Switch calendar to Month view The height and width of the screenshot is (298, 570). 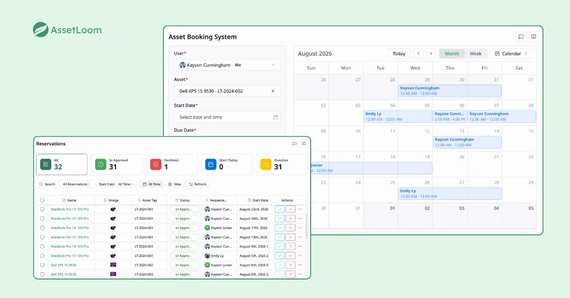pyautogui.click(x=452, y=54)
